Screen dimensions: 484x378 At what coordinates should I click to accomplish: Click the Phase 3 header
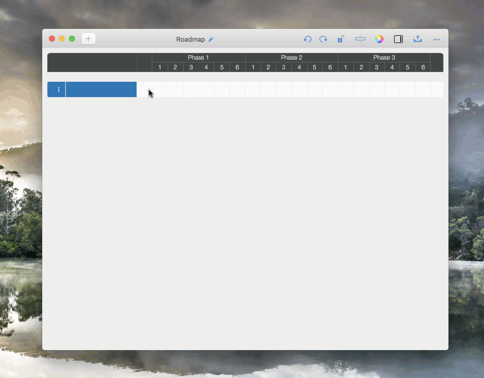(x=384, y=58)
